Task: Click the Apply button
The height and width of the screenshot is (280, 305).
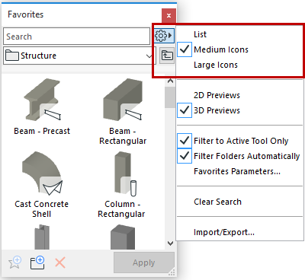Action: [x=144, y=262]
